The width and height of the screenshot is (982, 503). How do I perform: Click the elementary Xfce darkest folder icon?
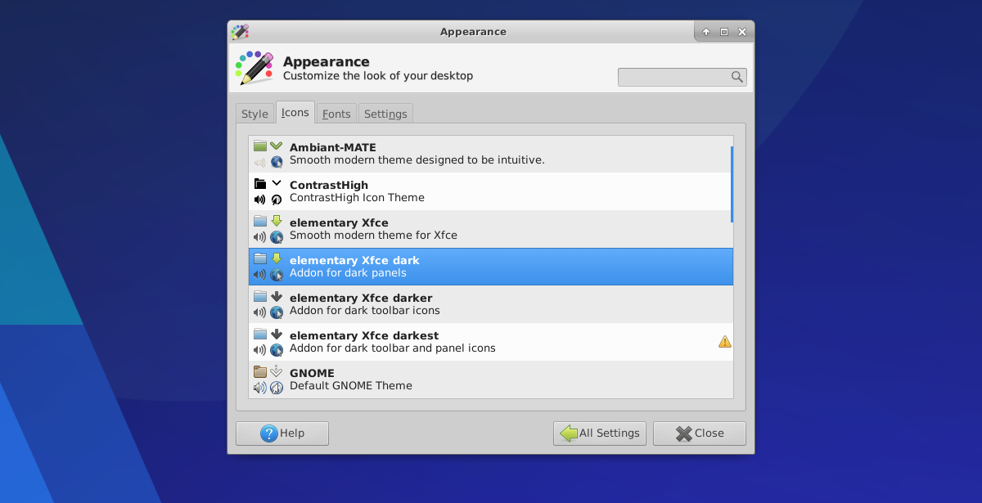[x=260, y=335]
